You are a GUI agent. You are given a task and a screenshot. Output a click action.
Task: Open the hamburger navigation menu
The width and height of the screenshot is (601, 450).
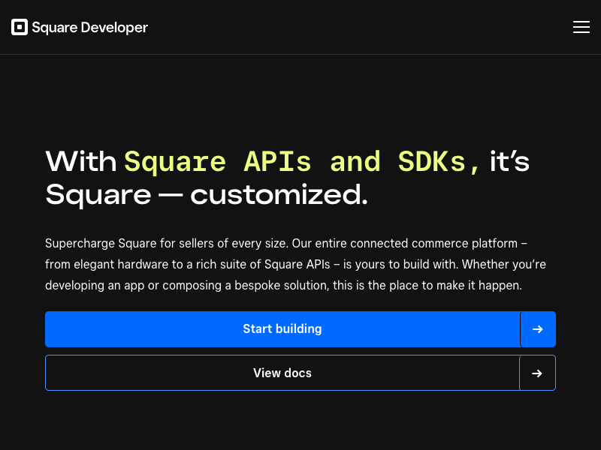pyautogui.click(x=581, y=27)
